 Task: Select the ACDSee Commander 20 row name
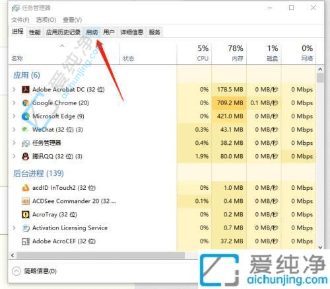[74, 201]
